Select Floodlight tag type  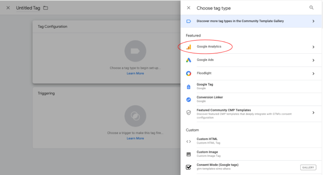pyautogui.click(x=251, y=74)
